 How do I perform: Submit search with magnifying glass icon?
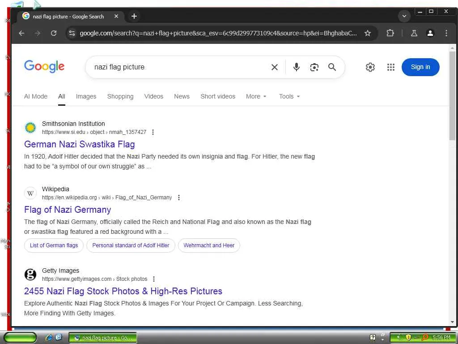332,67
